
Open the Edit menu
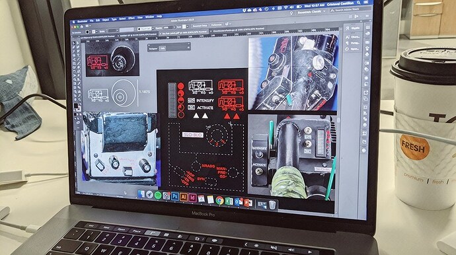pos(98,20)
